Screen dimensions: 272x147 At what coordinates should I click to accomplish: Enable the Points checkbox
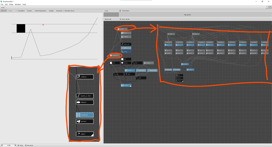pos(26,11)
